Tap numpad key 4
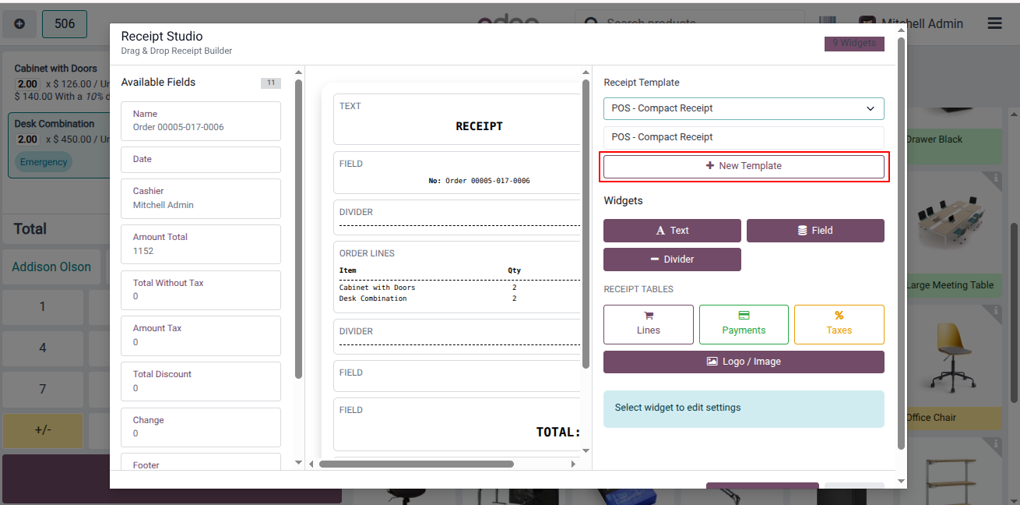Viewport: 1020px width, 505px height. [42, 348]
